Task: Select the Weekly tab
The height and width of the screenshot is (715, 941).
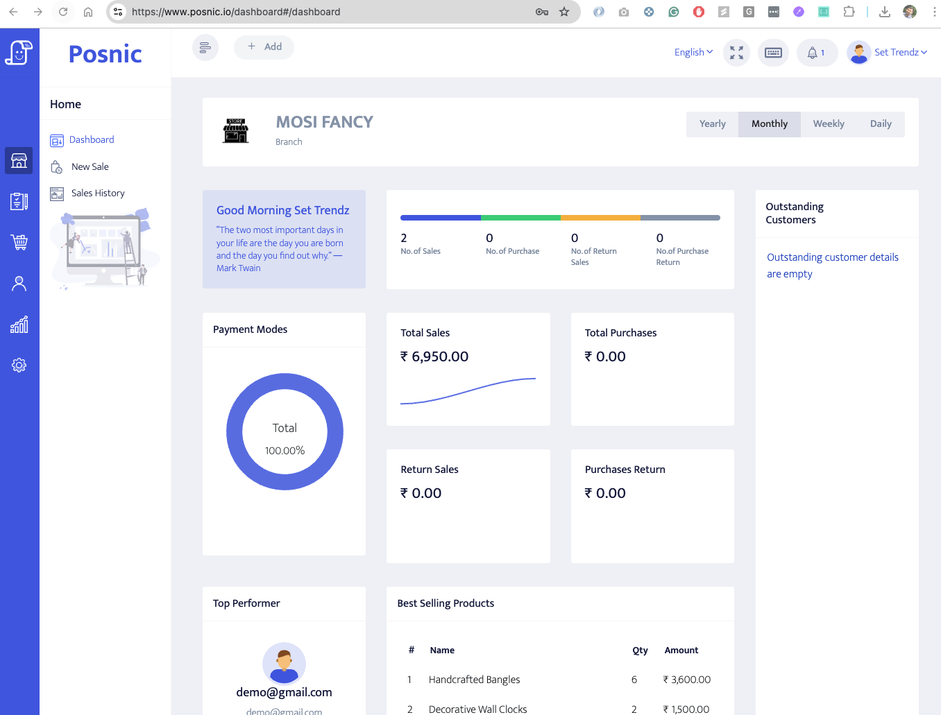Action: click(829, 123)
